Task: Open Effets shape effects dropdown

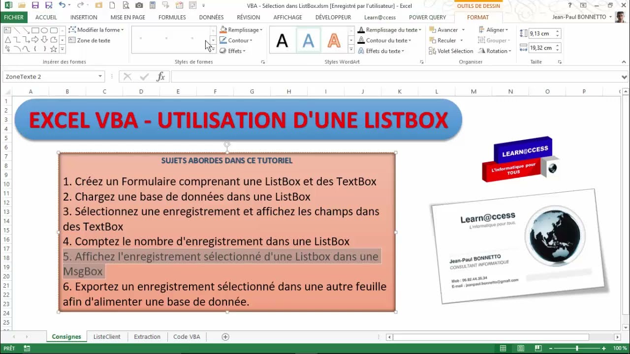Action: coord(232,51)
